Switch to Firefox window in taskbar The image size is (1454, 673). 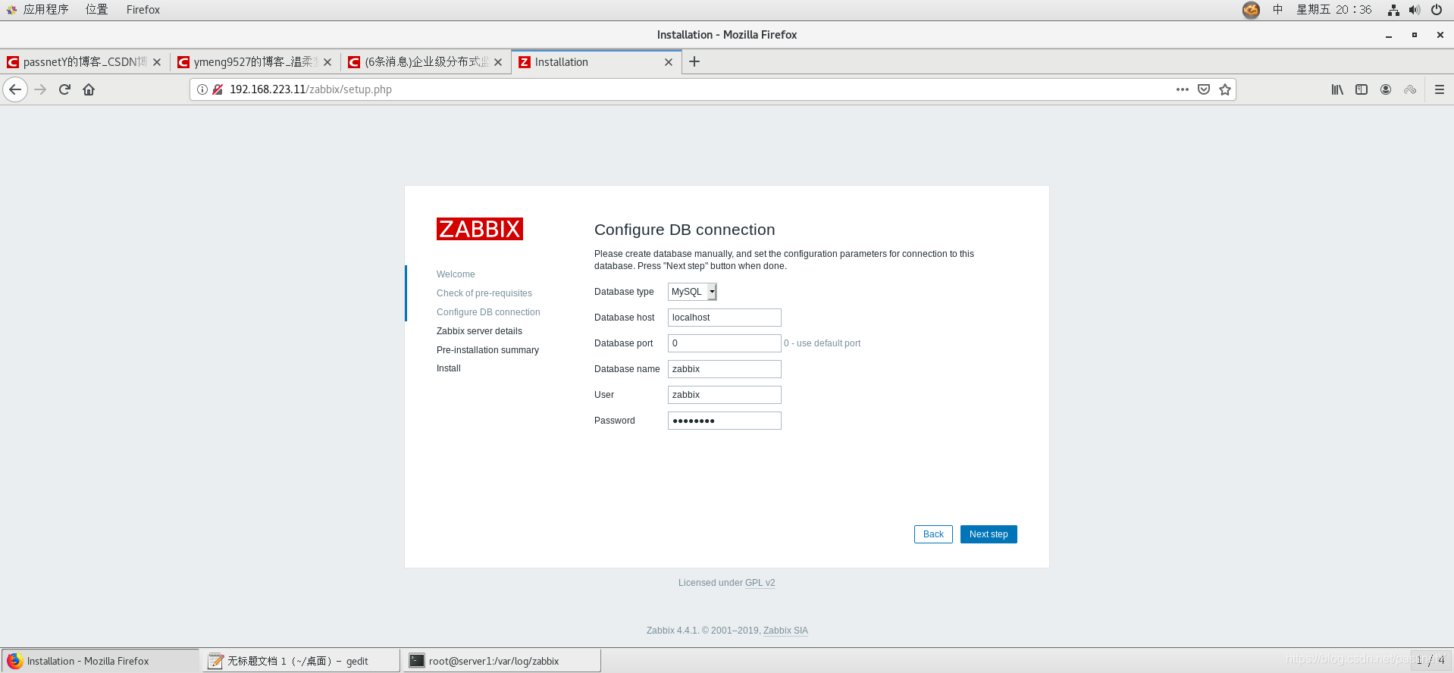100,661
